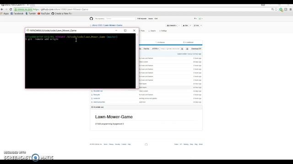This screenshot has width=293, height=164.
Task: Open the Apps bookmark
Action: point(5,14)
